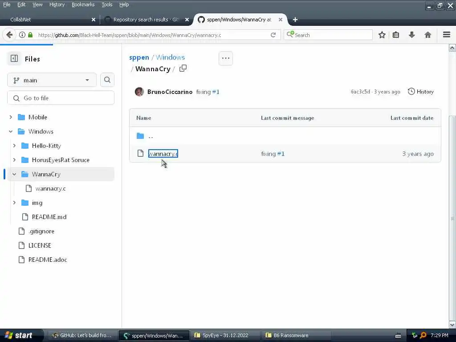The width and height of the screenshot is (456, 342).
Task: Open the Help menu
Action: click(x=124, y=4)
